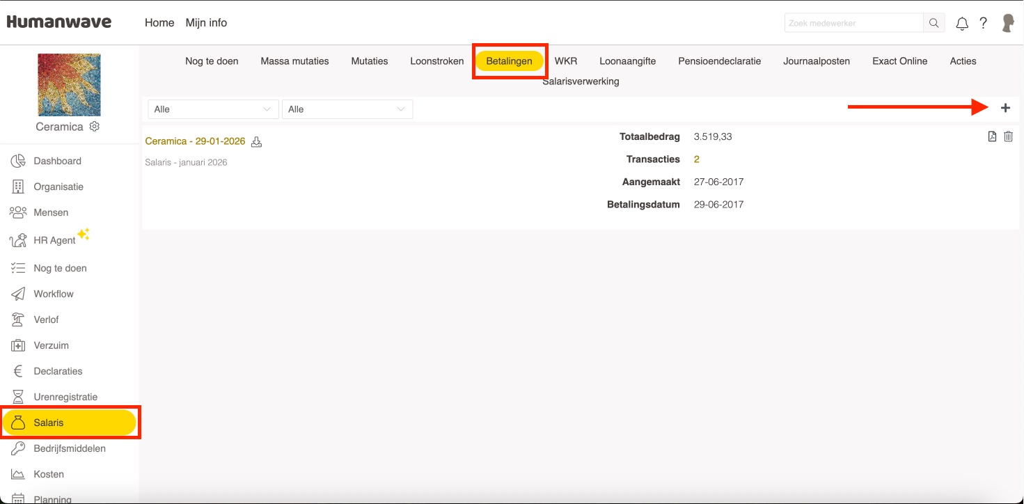This screenshot has height=504, width=1024.
Task: Click the Humanwave logo
Action: [59, 22]
